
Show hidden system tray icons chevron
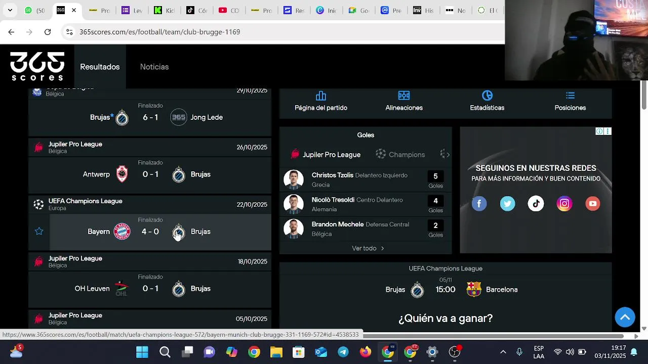503,352
